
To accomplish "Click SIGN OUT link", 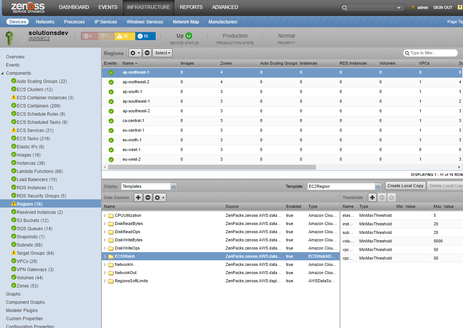I will pos(443,7).
